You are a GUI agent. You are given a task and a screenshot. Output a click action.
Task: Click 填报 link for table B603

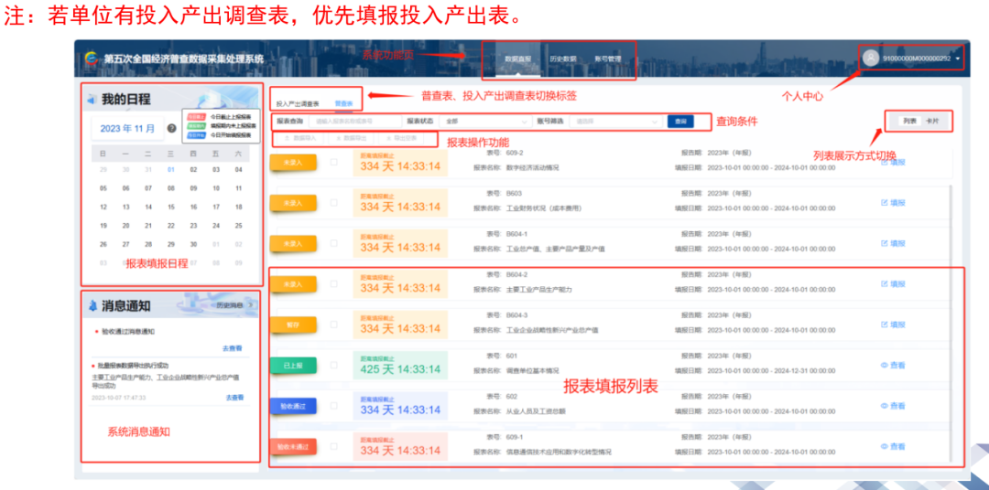(893, 203)
